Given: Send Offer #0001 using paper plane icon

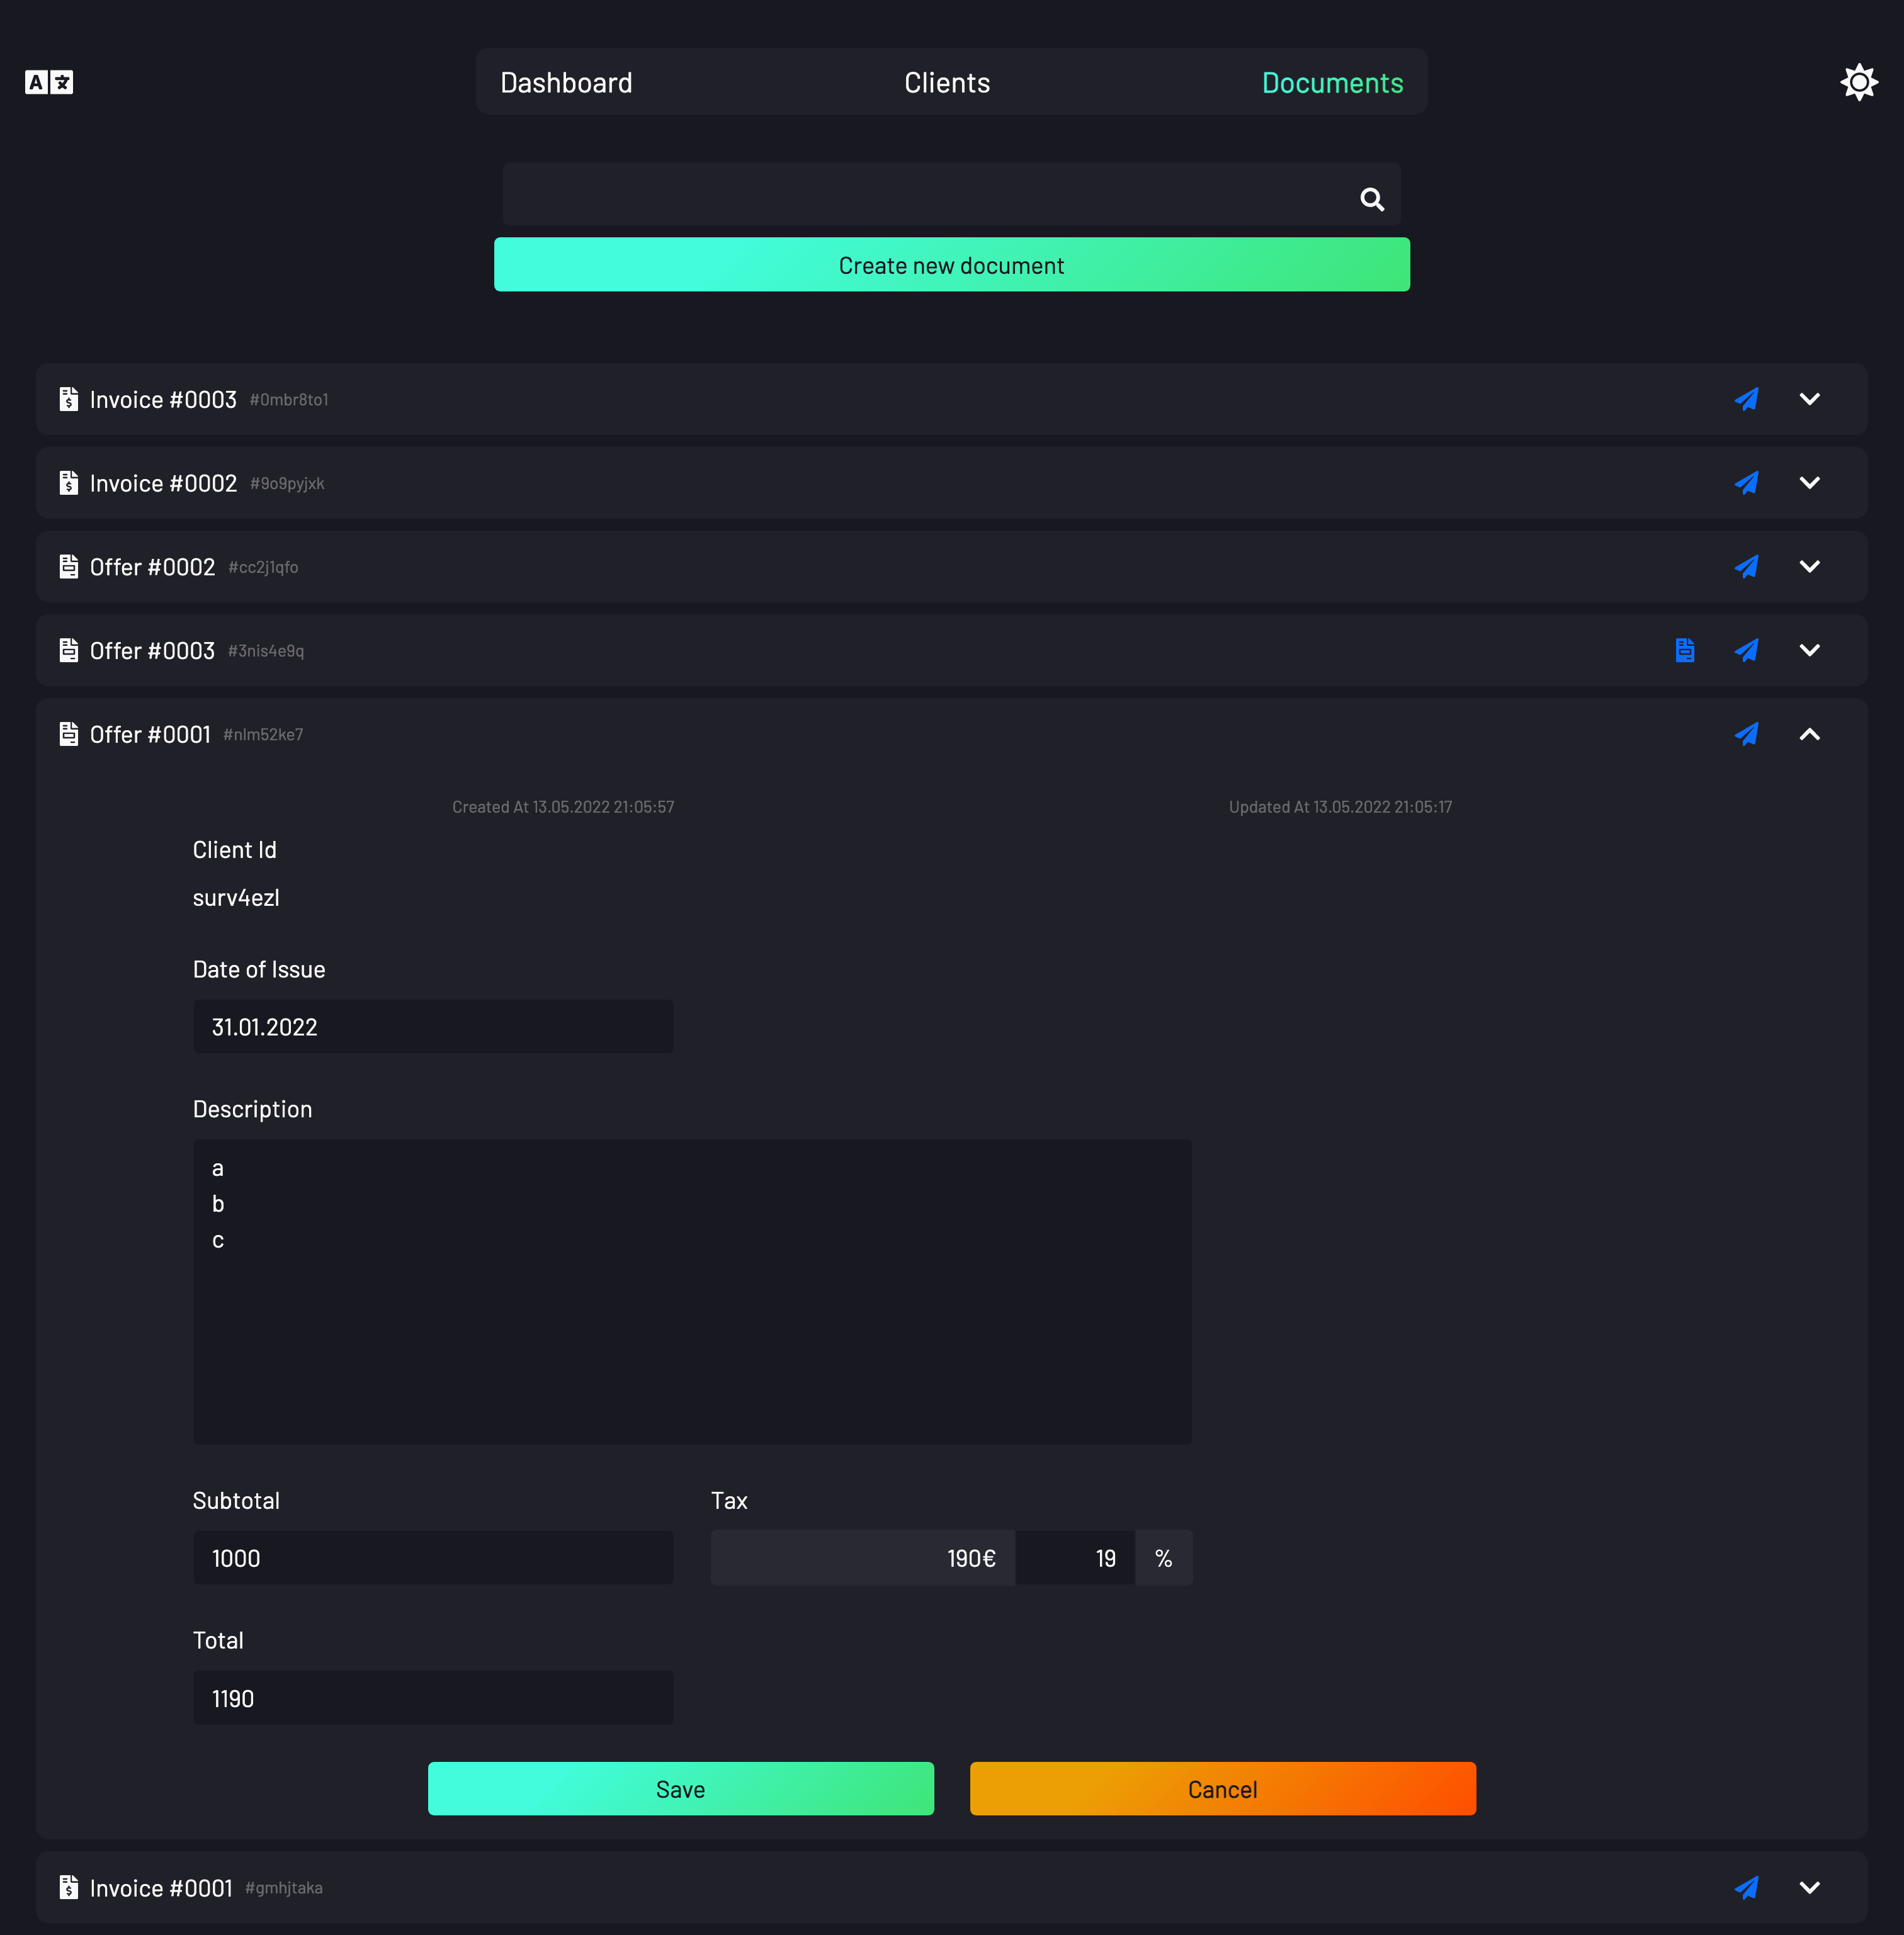Looking at the screenshot, I should point(1746,734).
